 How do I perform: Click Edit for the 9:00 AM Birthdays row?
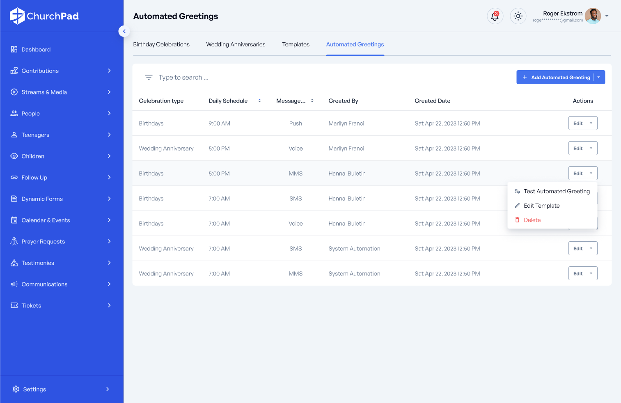click(577, 124)
